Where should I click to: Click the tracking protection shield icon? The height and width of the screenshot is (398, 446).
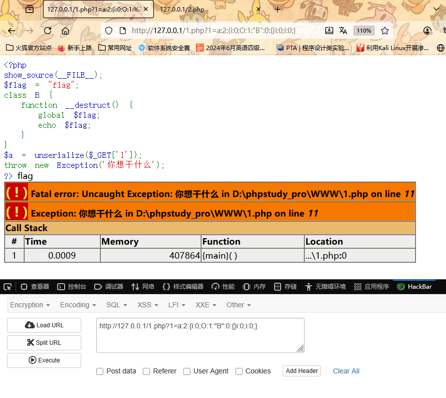[x=109, y=31]
